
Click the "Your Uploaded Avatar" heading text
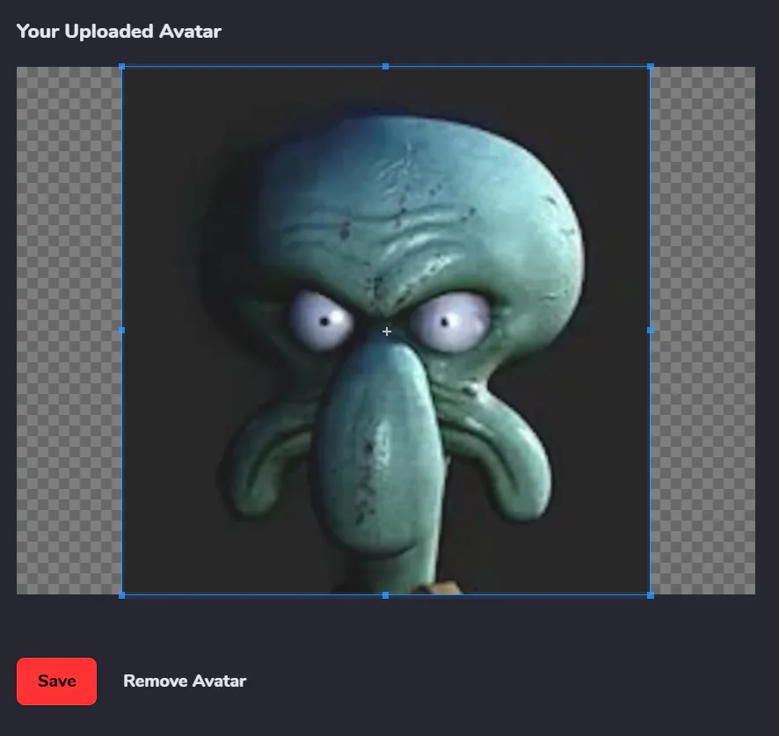click(119, 32)
